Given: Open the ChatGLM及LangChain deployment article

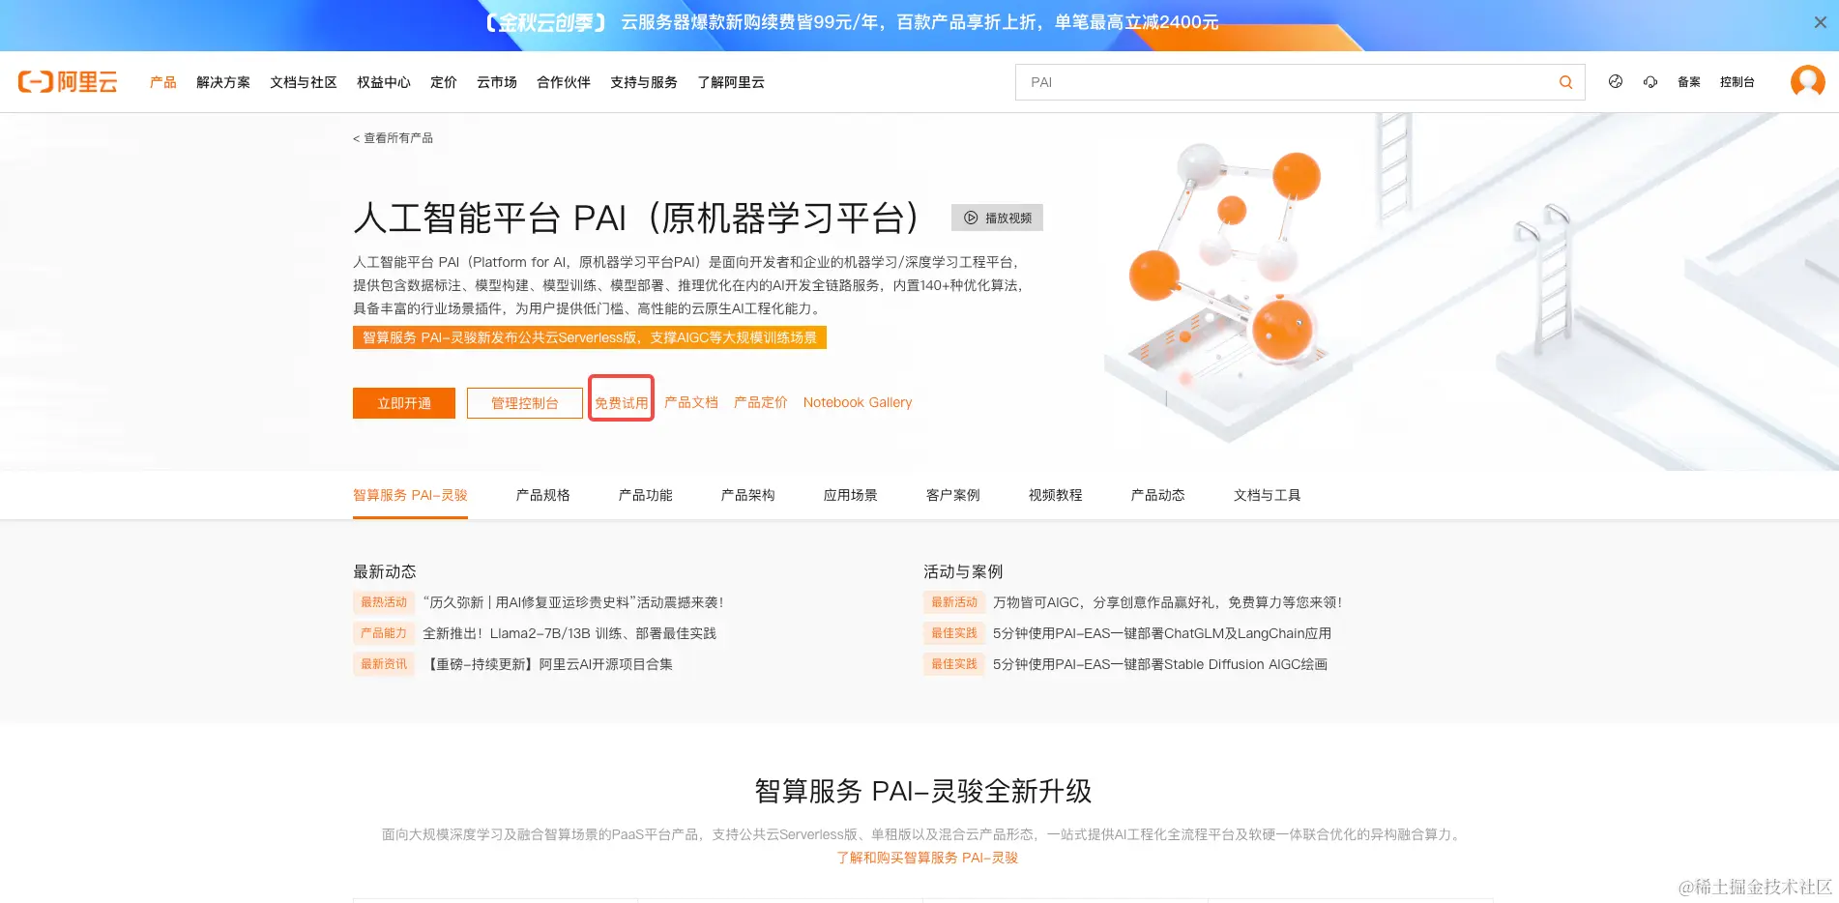Looking at the screenshot, I should (1162, 633).
